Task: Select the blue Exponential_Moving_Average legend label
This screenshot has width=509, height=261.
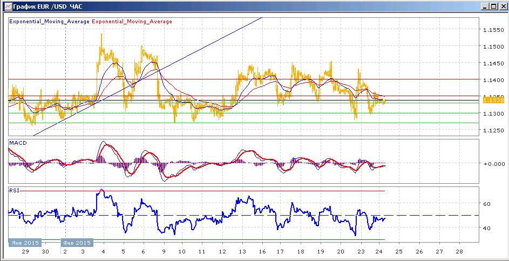Action: (x=49, y=22)
